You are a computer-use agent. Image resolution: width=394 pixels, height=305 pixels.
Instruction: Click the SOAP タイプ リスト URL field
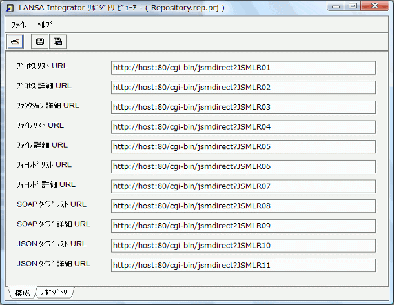point(244,206)
